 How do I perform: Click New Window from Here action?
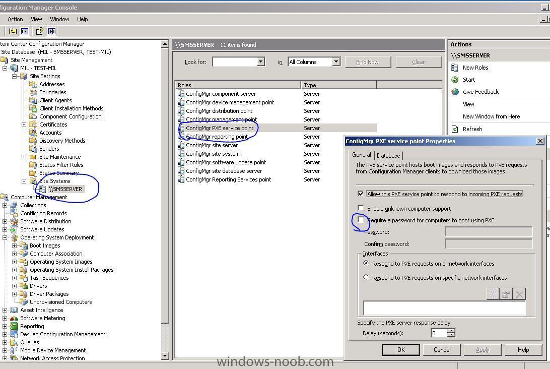point(491,116)
